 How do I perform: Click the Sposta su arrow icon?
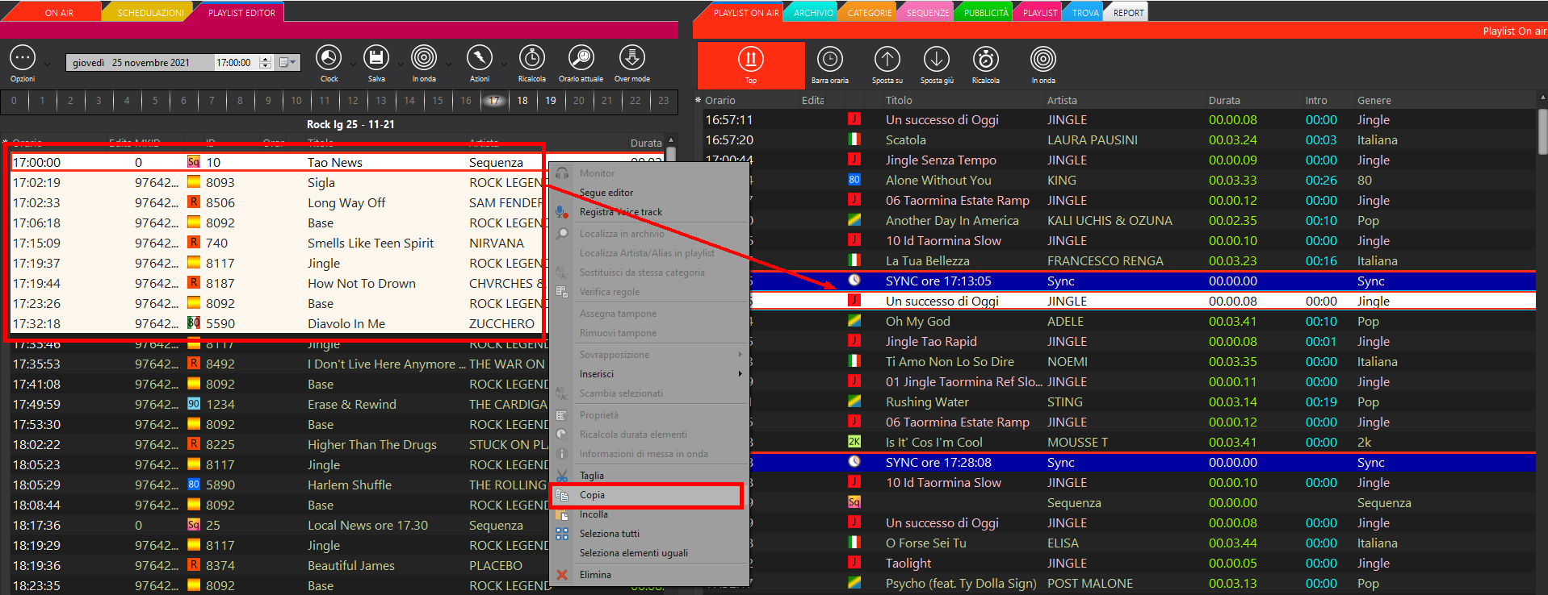point(887,59)
